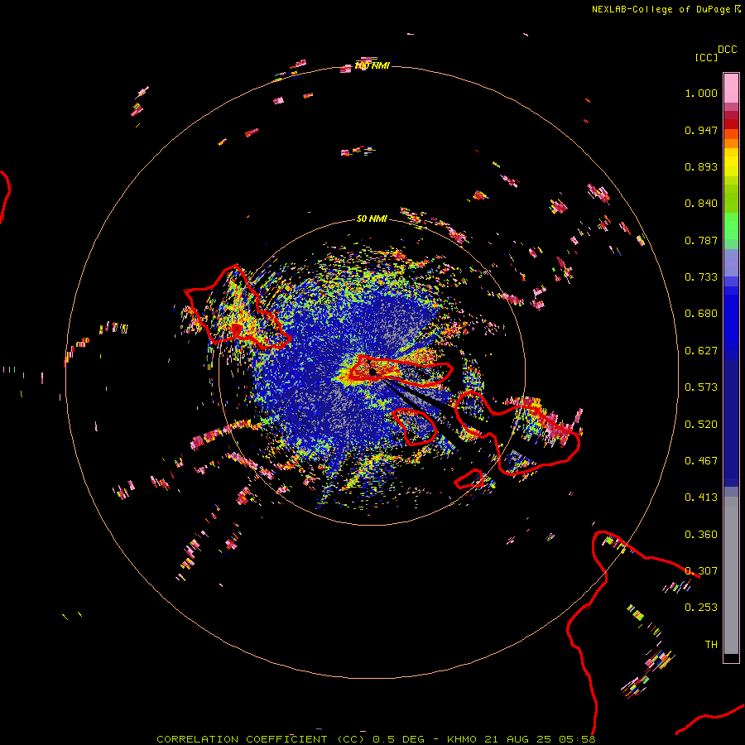The image size is (745, 745).
Task: Select the 0.520 scale value
Action: point(701,425)
